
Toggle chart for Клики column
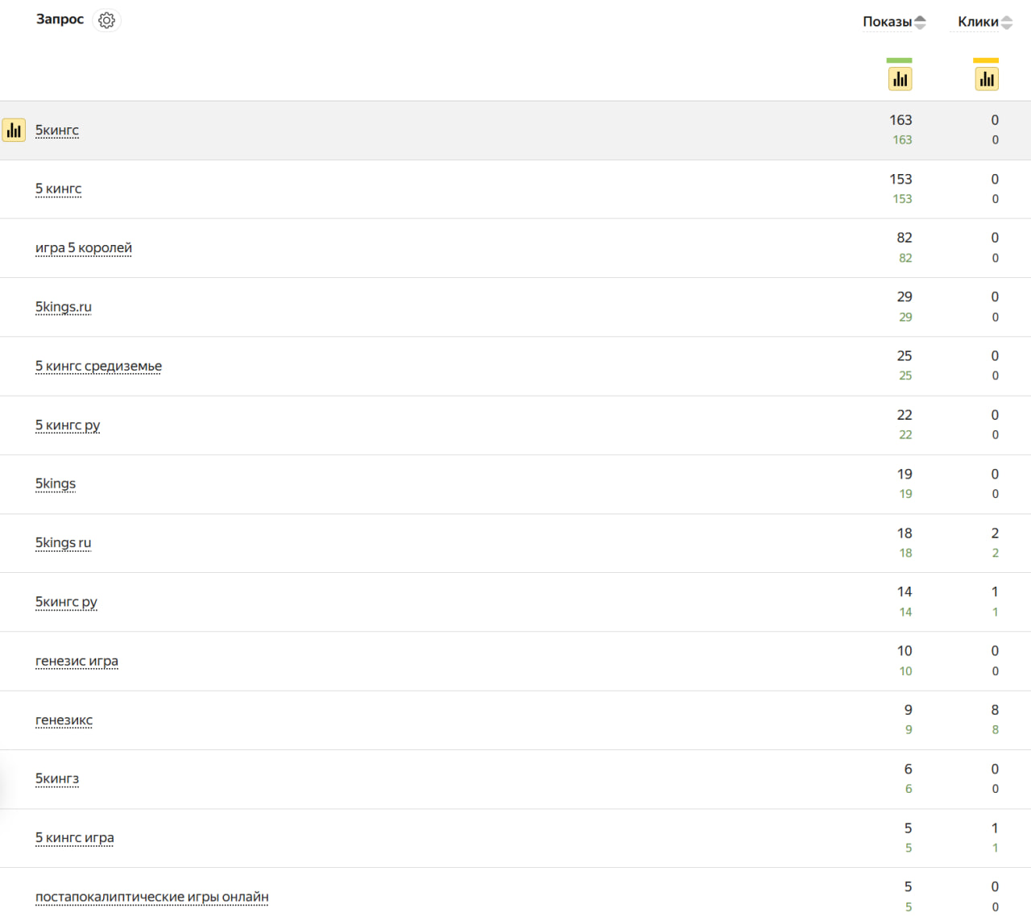point(987,79)
